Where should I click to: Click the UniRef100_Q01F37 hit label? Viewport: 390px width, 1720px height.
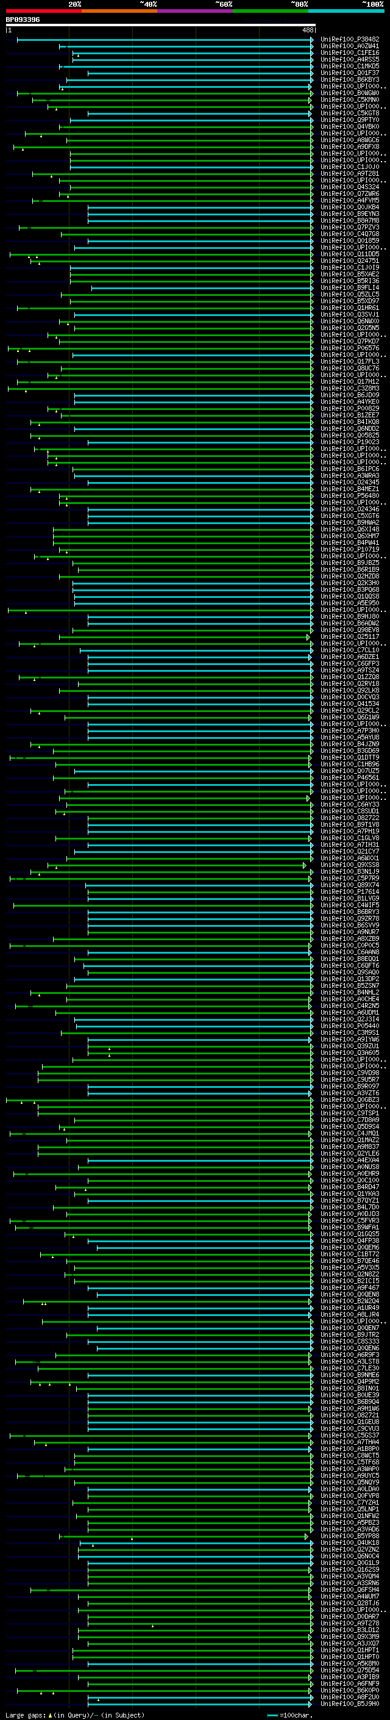coord(350,73)
